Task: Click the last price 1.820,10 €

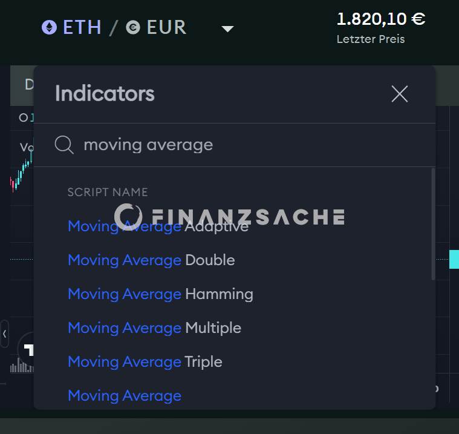Action: 381,19
